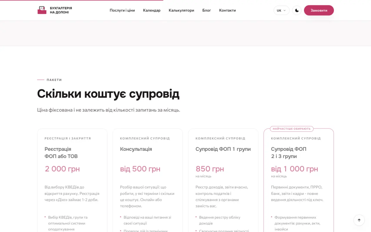This screenshot has height=232, width=371.
Task: Click the БУХГАЛТЕРІЯ НА ДОЛОНІ brand text
Action: click(61, 10)
